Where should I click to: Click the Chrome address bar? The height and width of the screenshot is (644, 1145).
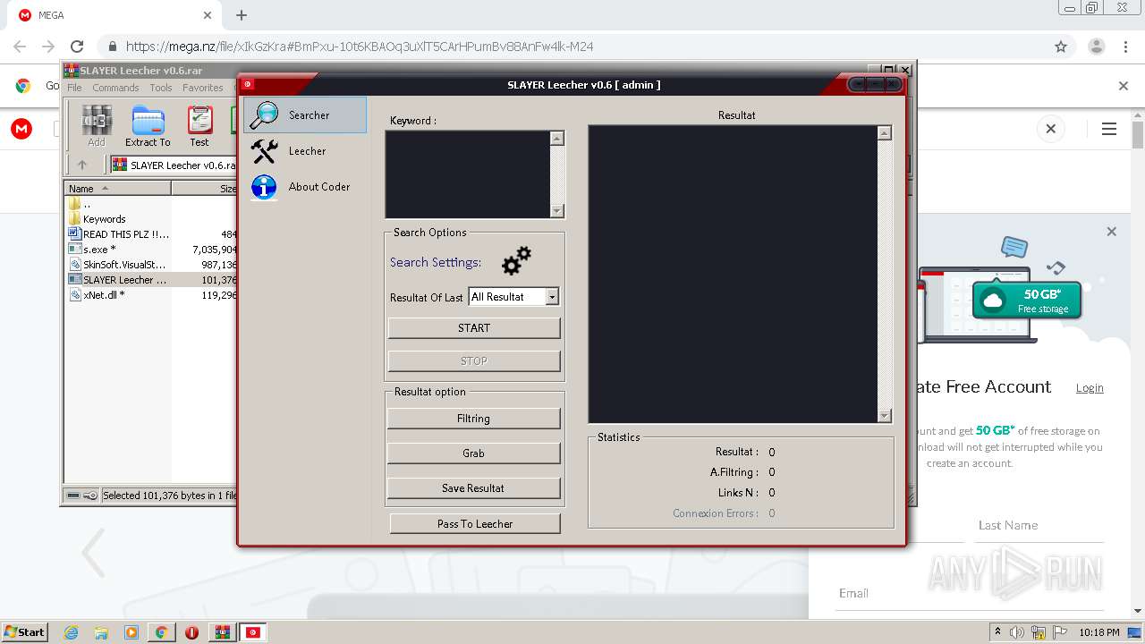572,47
